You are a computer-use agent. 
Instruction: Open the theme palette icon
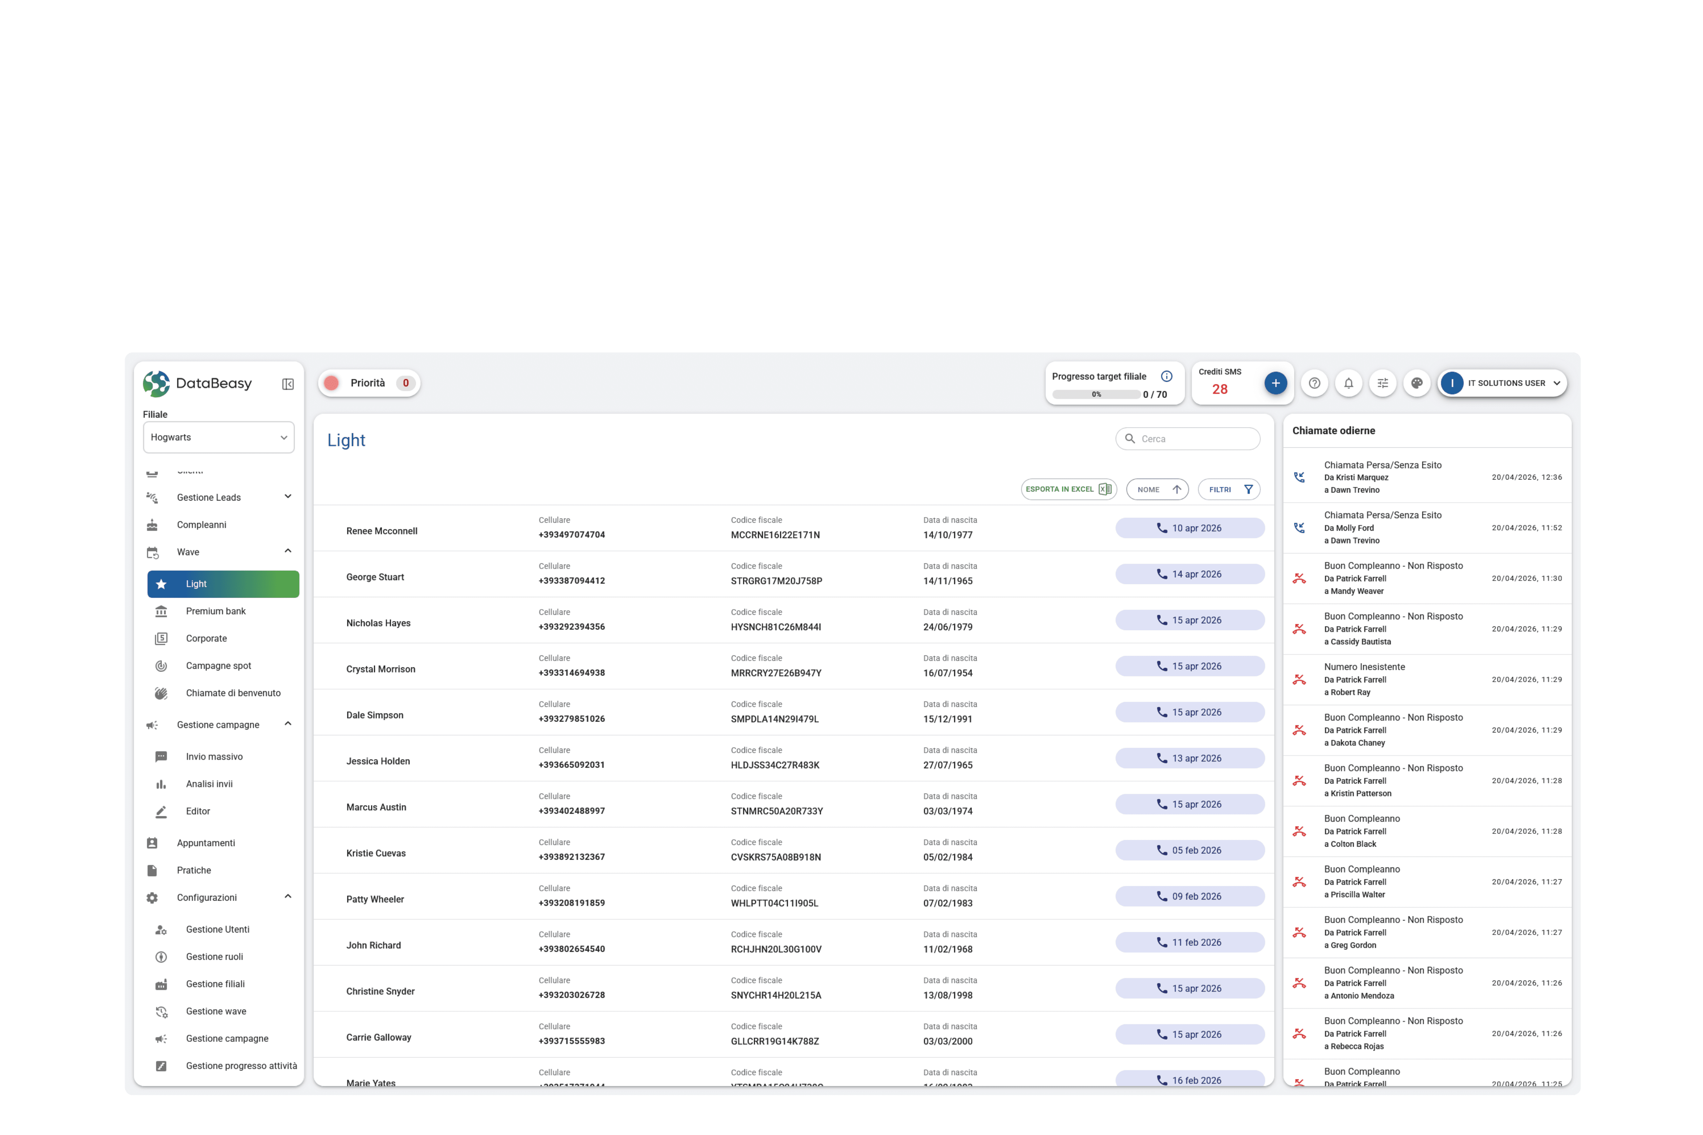click(x=1416, y=383)
